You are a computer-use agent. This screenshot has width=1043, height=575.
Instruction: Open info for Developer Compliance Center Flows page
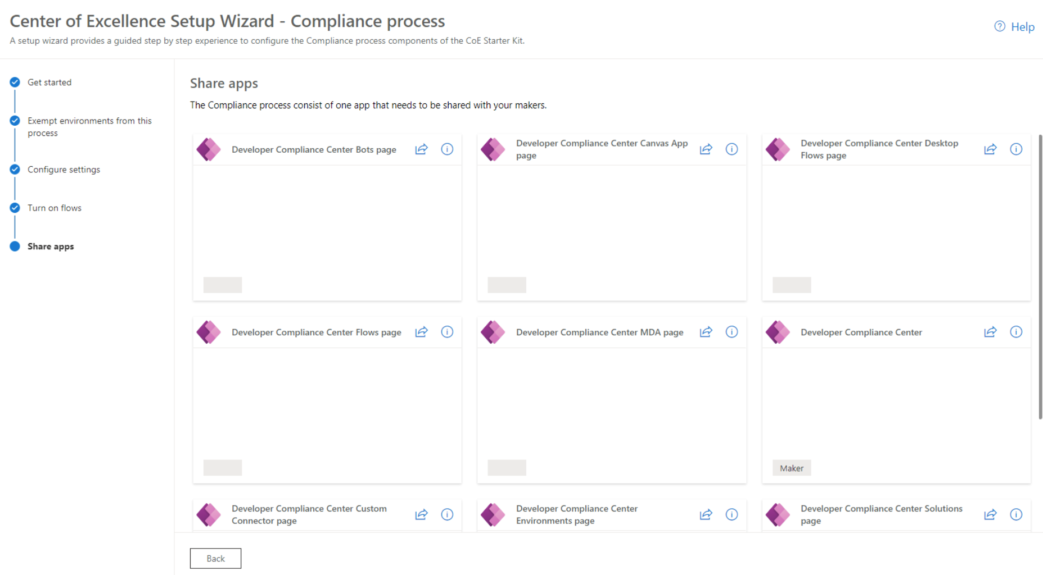click(447, 332)
